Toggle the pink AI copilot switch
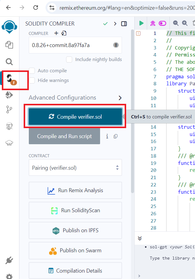 163,23
